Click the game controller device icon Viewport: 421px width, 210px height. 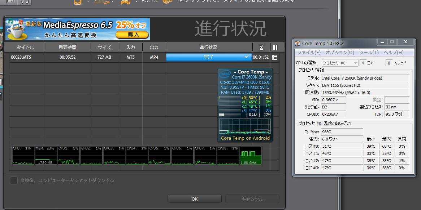pyautogui.click(x=125, y=2)
